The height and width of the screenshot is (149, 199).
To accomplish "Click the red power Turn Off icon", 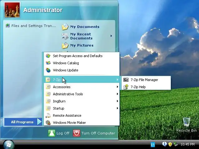I will tap(76, 133).
